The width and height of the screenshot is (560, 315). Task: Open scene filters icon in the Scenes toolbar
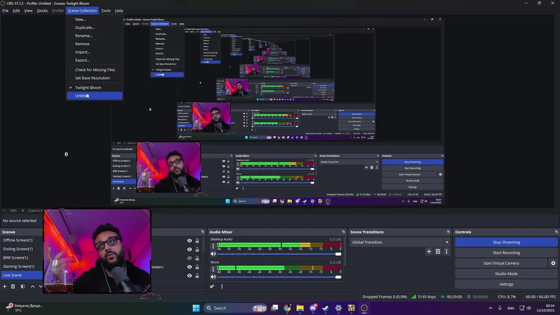[23, 287]
